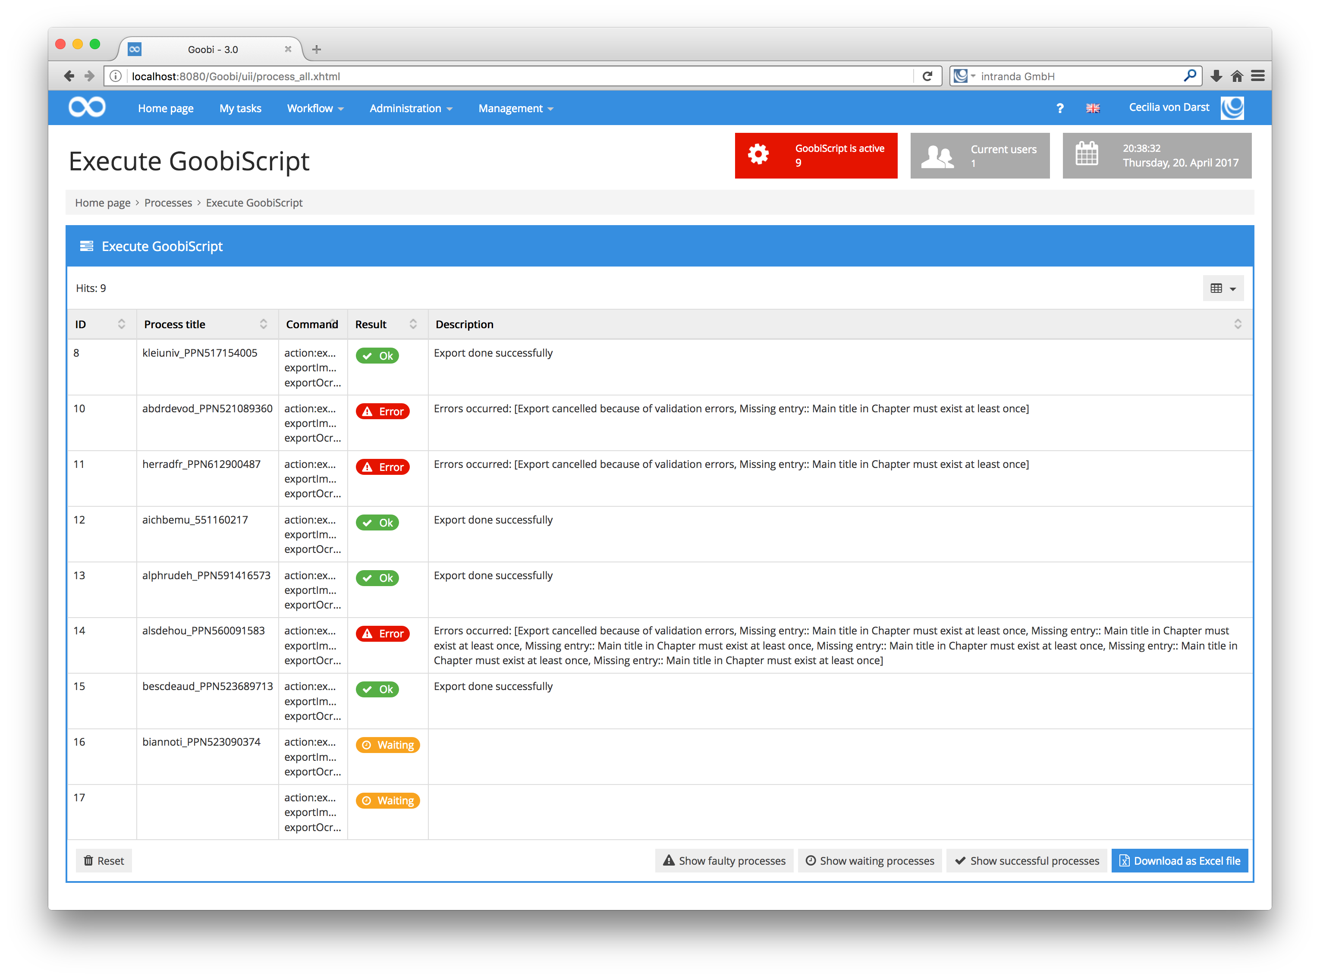Open Home page in navigation bar

tap(165, 108)
